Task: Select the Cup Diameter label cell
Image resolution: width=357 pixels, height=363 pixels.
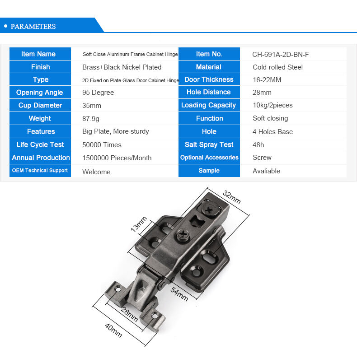Action: 40,106
